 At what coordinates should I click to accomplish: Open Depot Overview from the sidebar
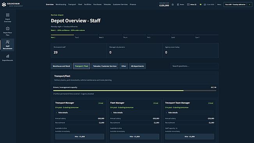click(x=8, y=18)
